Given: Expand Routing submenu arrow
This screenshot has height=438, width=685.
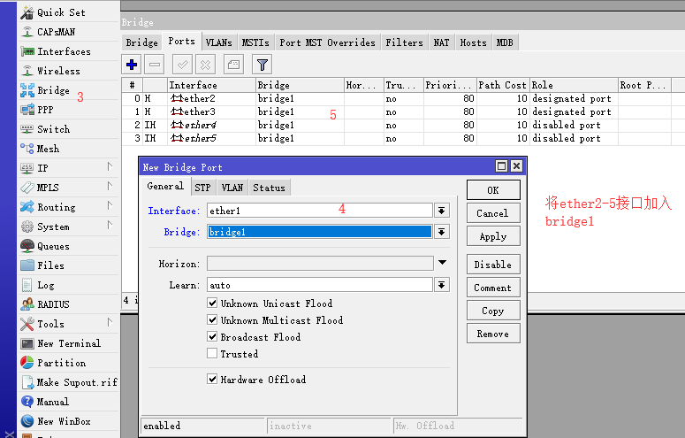Looking at the screenshot, I should tap(110, 205).
